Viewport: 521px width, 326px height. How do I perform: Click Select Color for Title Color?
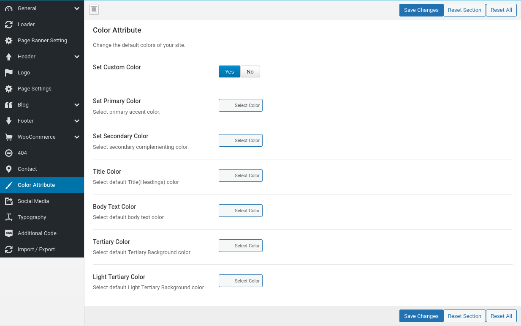point(247,175)
